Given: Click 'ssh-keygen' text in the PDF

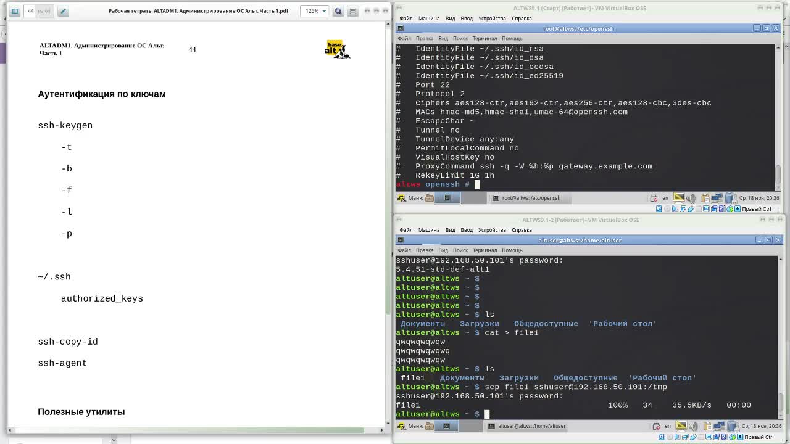Looking at the screenshot, I should coord(65,125).
